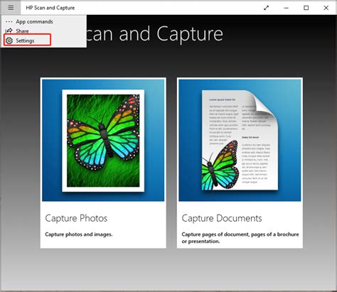337x292 pixels.
Task: Open the Capture Photos tile title
Action: coord(76,218)
